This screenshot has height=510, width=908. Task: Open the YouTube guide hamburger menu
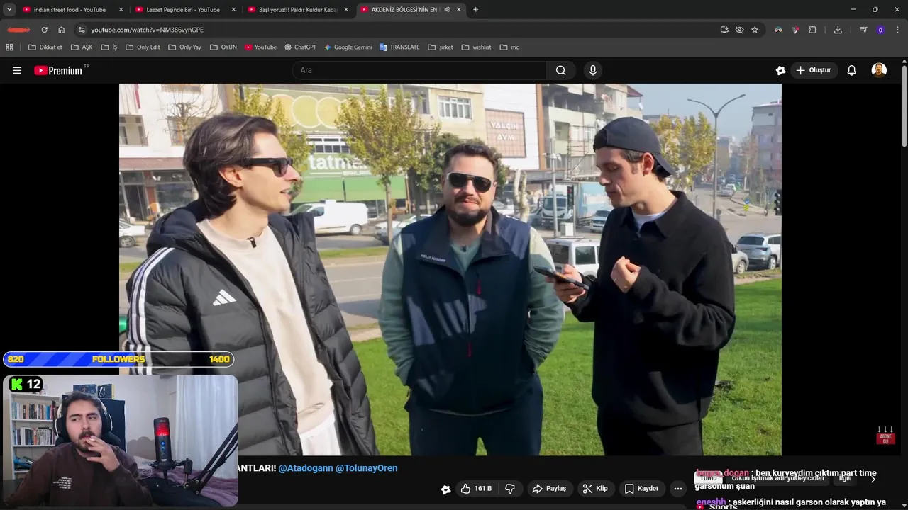tap(17, 70)
